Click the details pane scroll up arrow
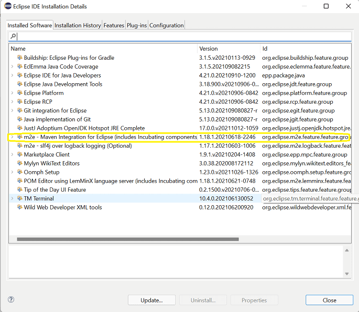Image resolution: width=359 pixels, height=312 pixels. pyautogui.click(x=347, y=250)
